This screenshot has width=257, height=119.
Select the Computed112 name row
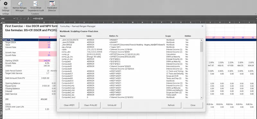tap(130, 83)
